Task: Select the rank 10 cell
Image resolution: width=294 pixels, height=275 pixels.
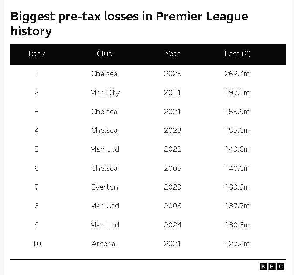Action: point(37,244)
